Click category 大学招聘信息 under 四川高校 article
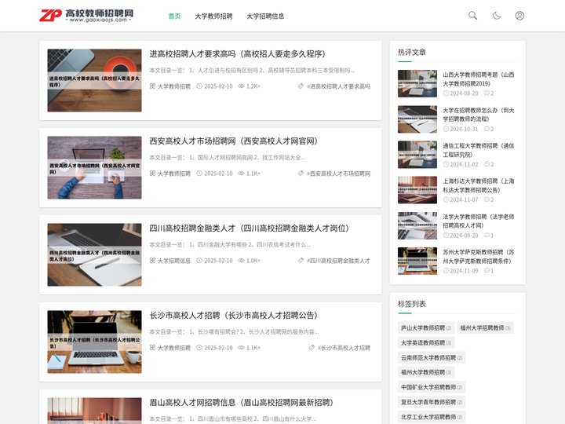The height and width of the screenshot is (424, 565). click(x=174, y=261)
